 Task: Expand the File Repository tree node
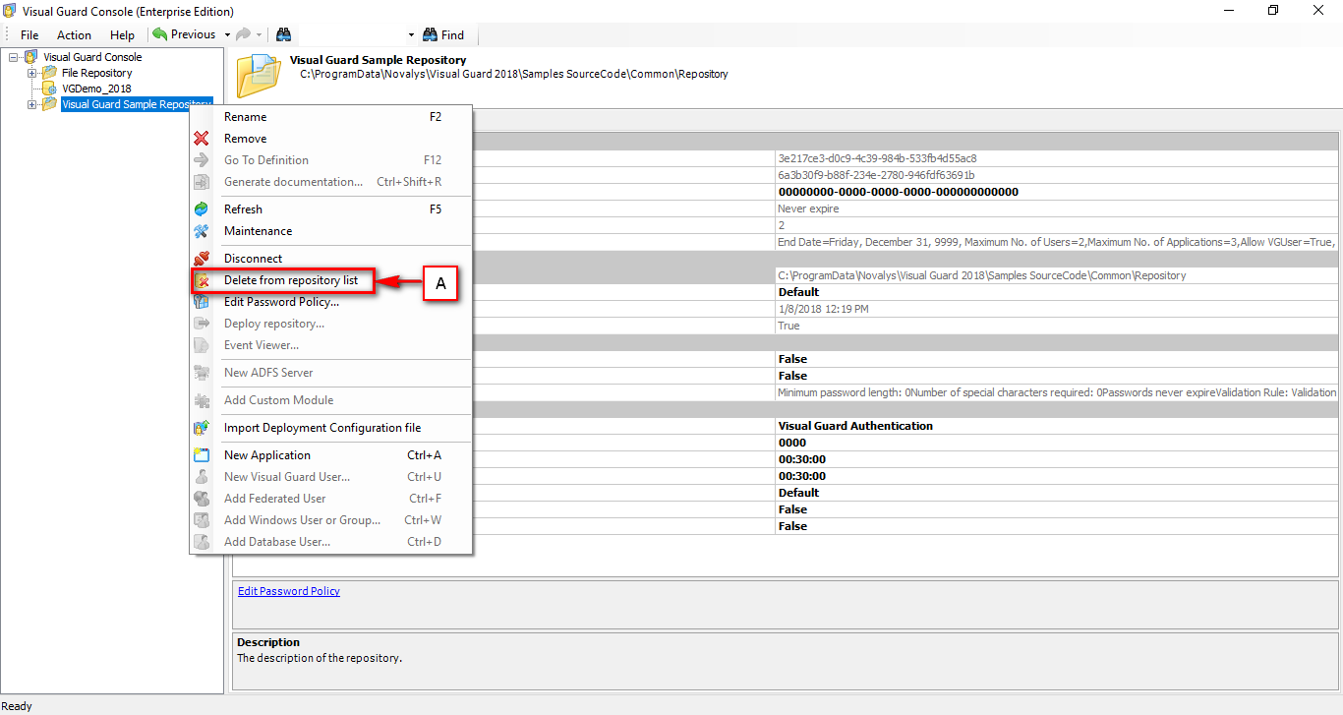pos(31,73)
